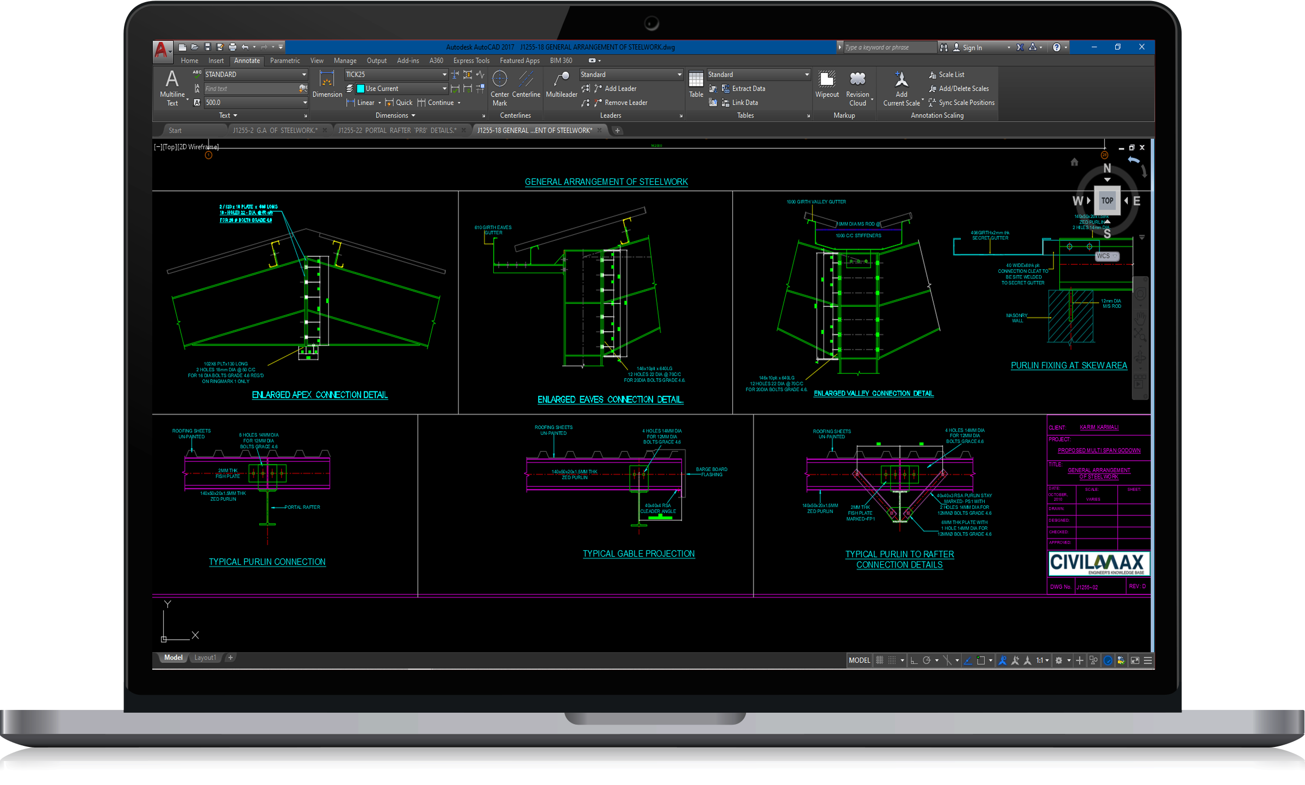Switch to J1255-22 PORTAL RAFTER drawing tab
The width and height of the screenshot is (1305, 785).
point(397,130)
